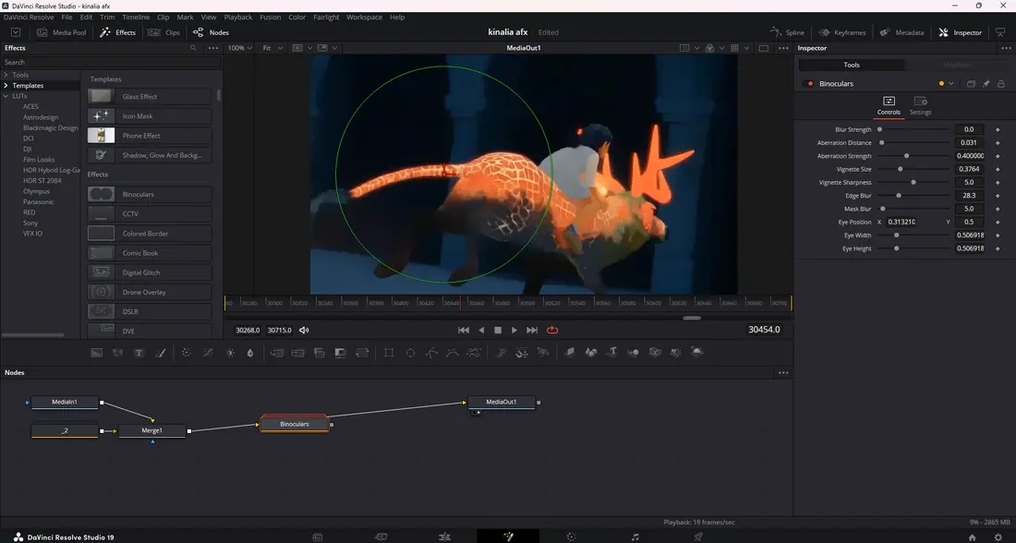Select the Background tool in the toolbar
The image size is (1016, 543).
click(x=97, y=353)
